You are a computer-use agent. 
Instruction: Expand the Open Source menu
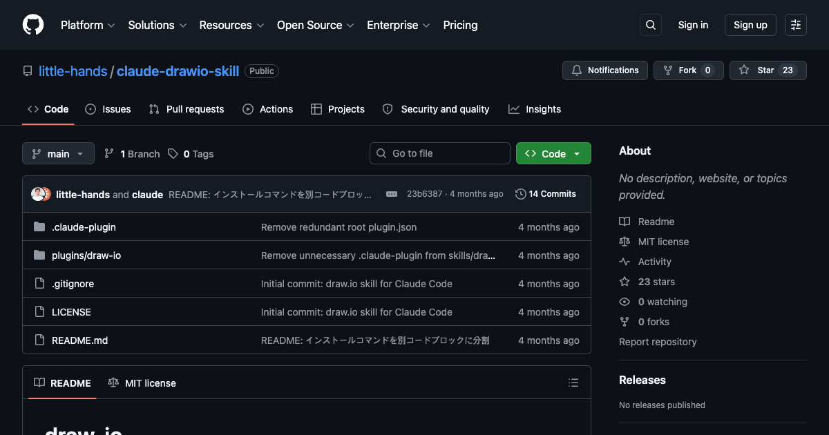(x=316, y=25)
